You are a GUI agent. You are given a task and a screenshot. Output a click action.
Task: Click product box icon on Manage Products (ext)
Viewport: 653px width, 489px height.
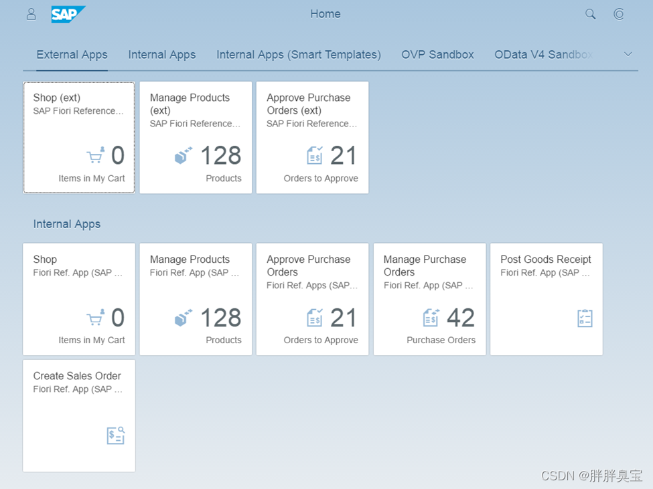(184, 155)
